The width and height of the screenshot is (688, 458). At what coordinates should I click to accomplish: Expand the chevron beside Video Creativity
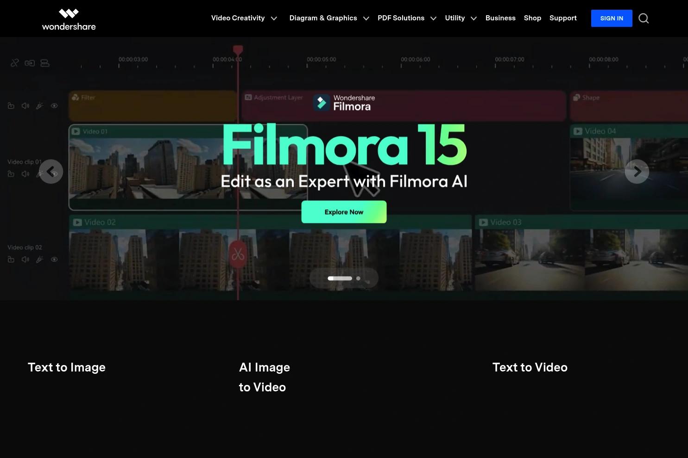point(274,19)
